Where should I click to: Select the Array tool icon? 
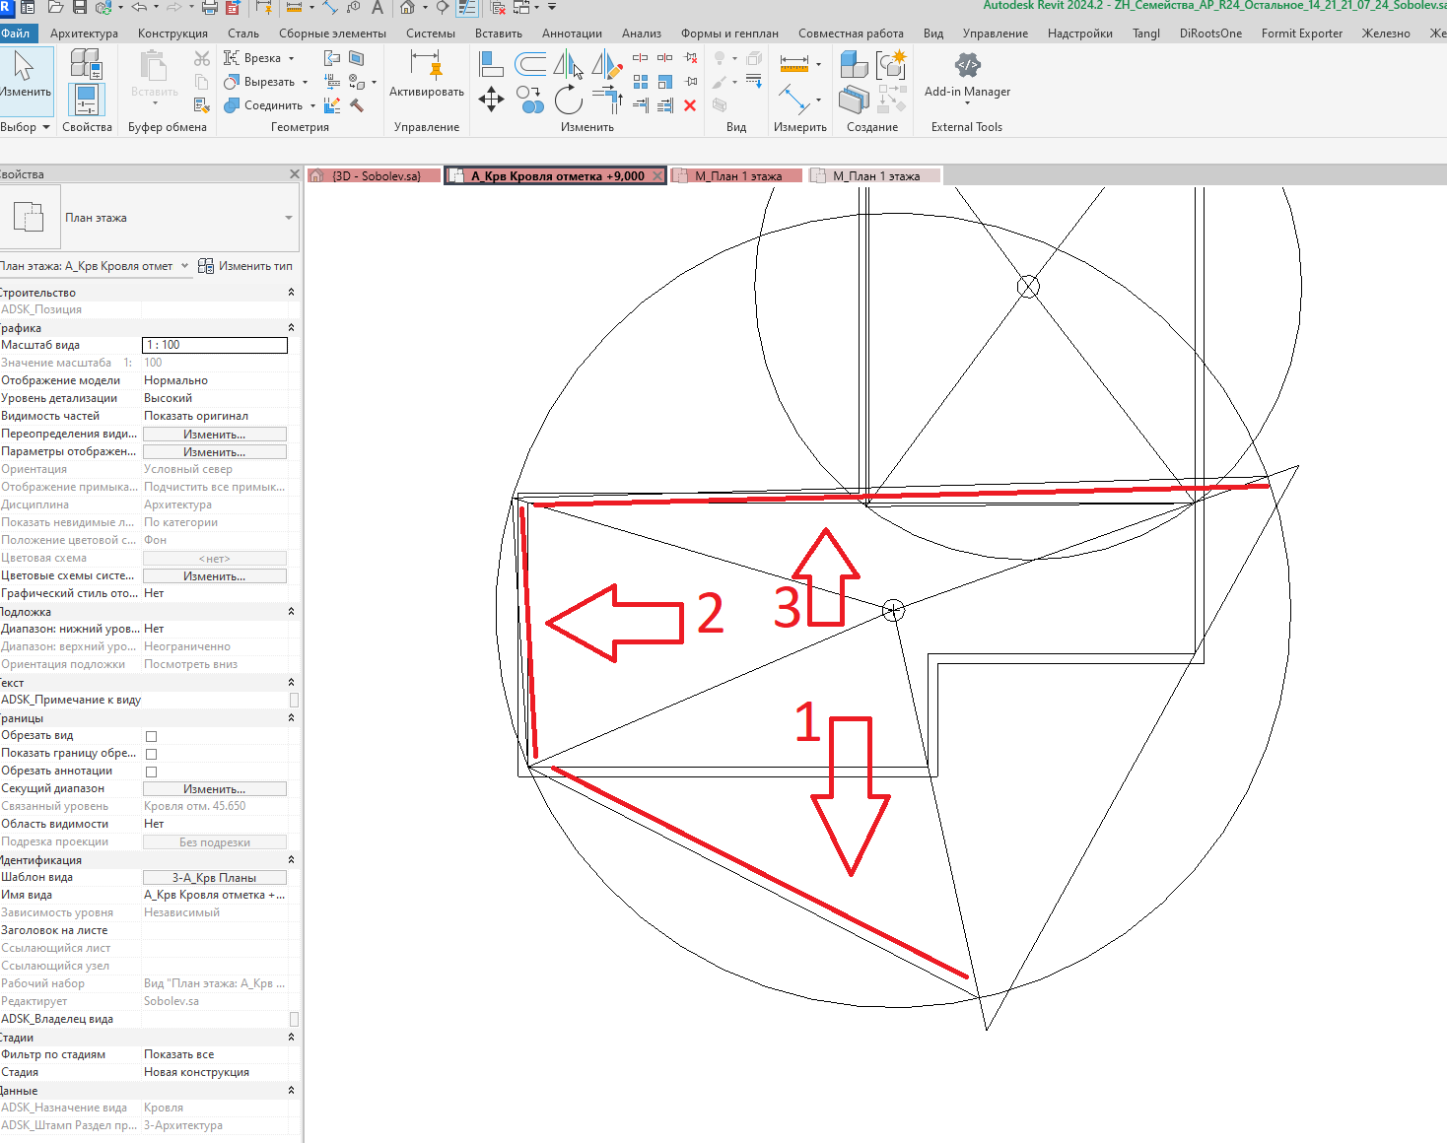tap(641, 82)
